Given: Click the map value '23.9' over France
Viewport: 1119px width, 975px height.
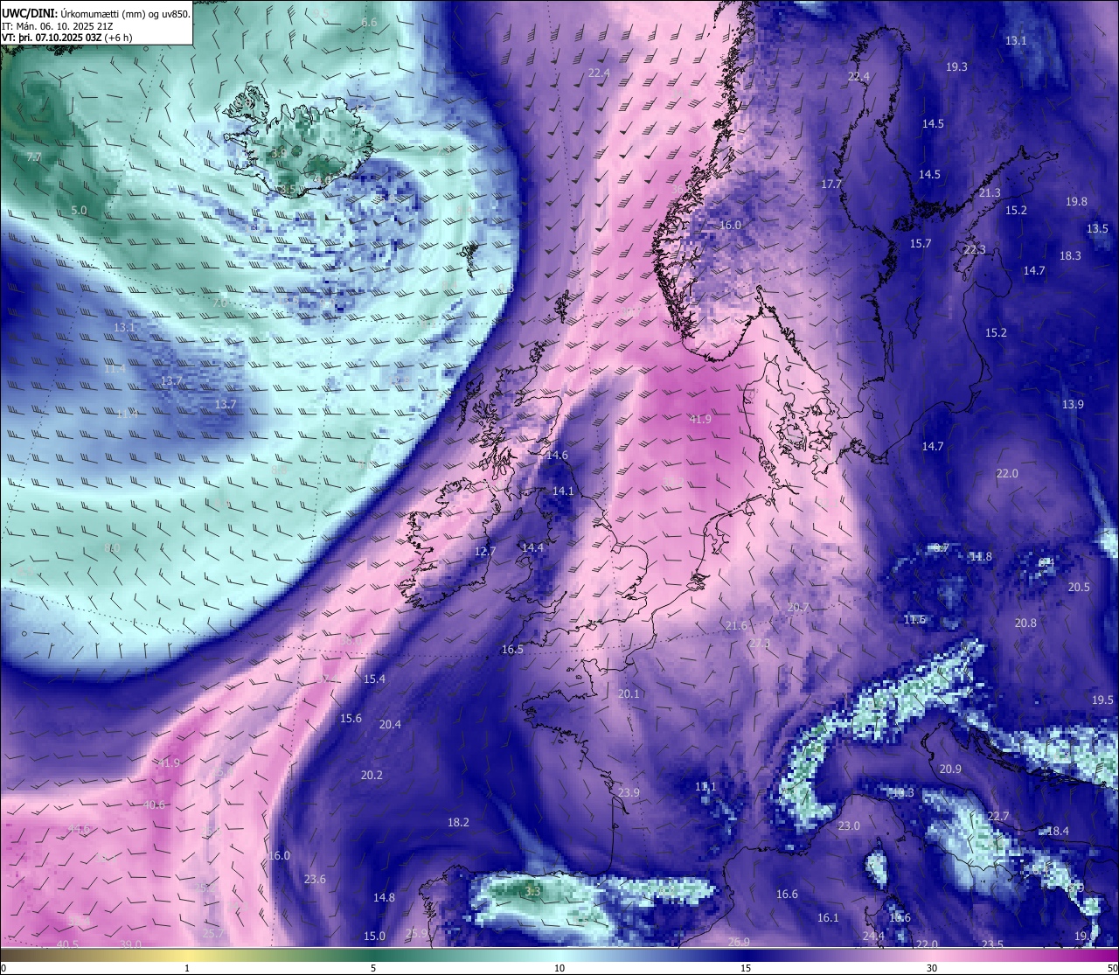Looking at the screenshot, I should point(629,793).
